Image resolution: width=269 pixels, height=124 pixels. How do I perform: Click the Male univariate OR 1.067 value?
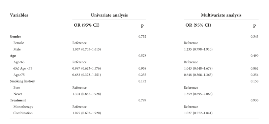coord(87,50)
